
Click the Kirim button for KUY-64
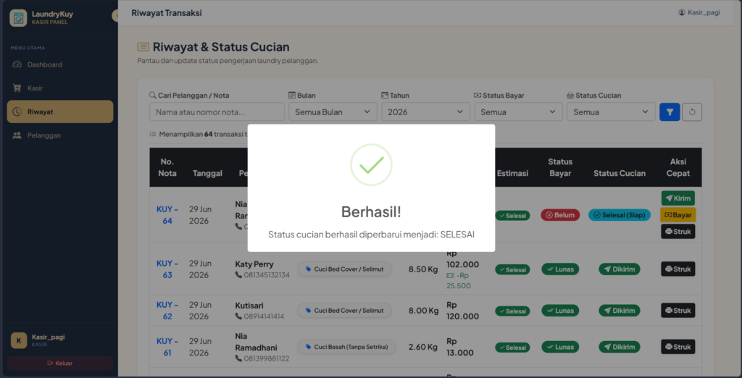pyautogui.click(x=678, y=198)
